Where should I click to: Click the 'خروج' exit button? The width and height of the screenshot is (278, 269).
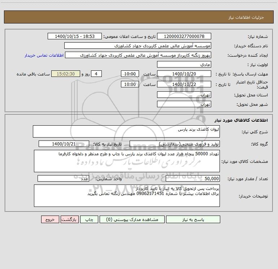coord(50,219)
